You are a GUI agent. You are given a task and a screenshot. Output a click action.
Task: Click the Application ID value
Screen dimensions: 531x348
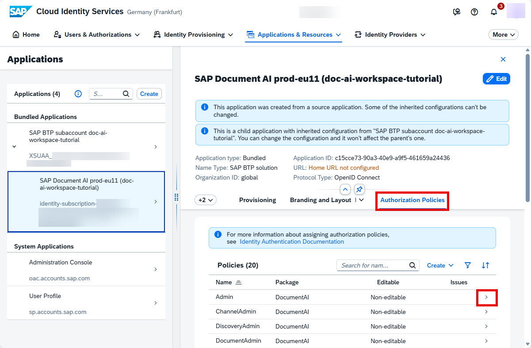(x=392, y=158)
